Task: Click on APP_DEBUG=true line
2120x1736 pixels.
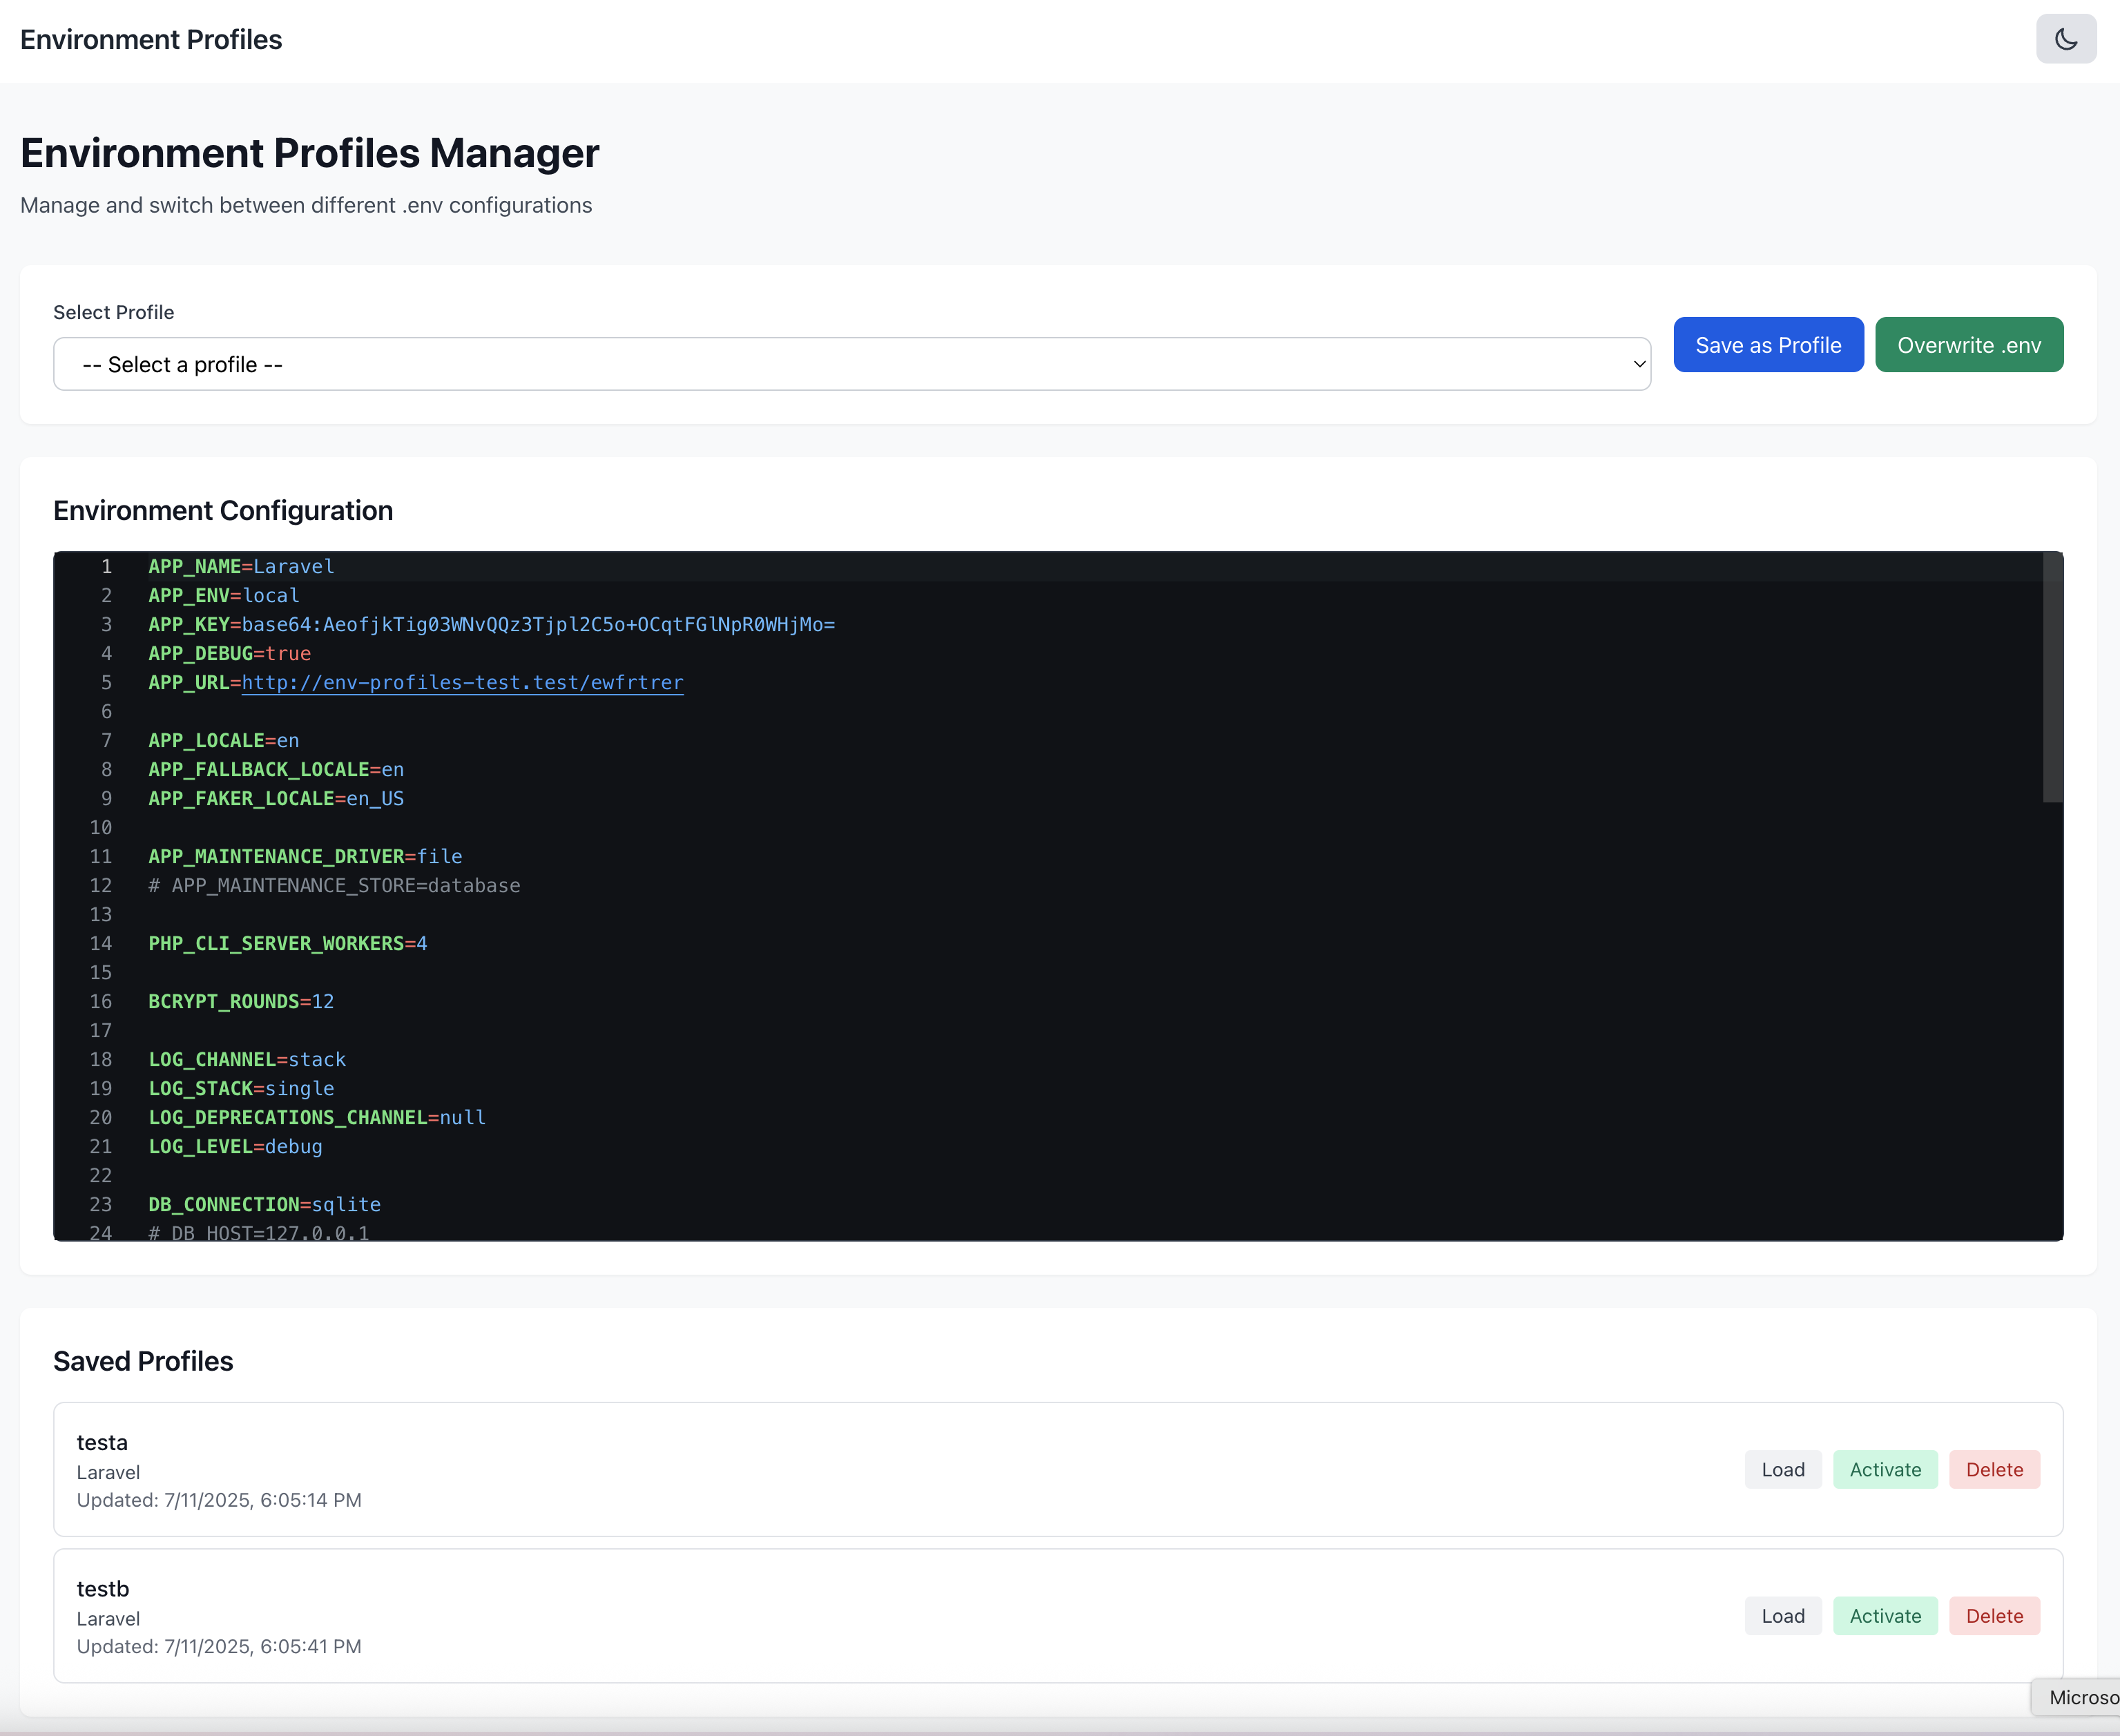Action: point(229,653)
